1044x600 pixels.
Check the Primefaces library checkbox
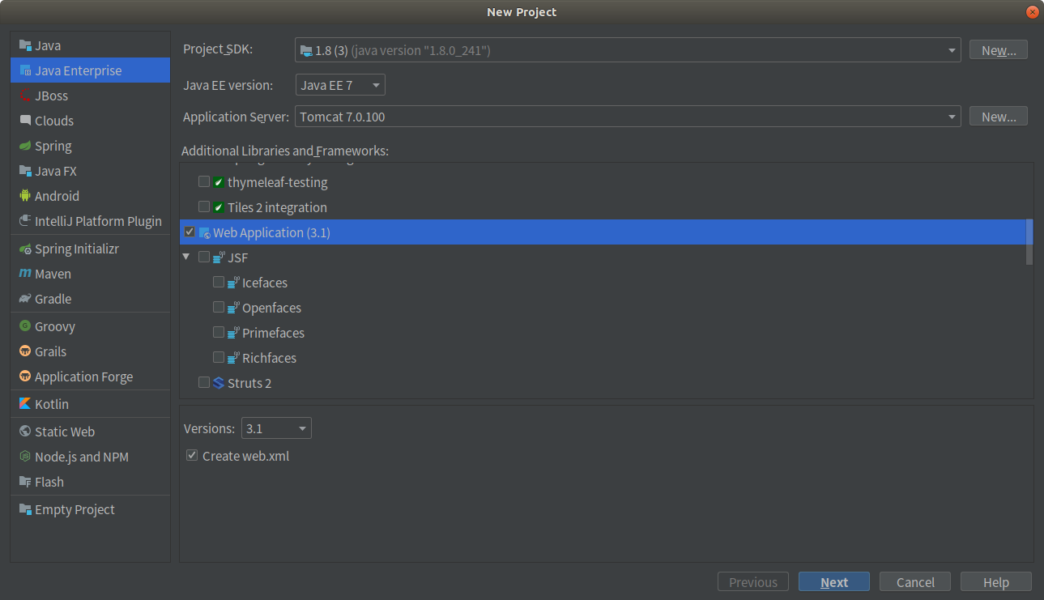(x=218, y=332)
